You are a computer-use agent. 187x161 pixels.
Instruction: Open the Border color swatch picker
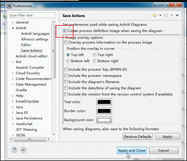pyautogui.click(x=104, y=111)
